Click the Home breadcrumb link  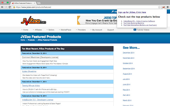click(23, 40)
